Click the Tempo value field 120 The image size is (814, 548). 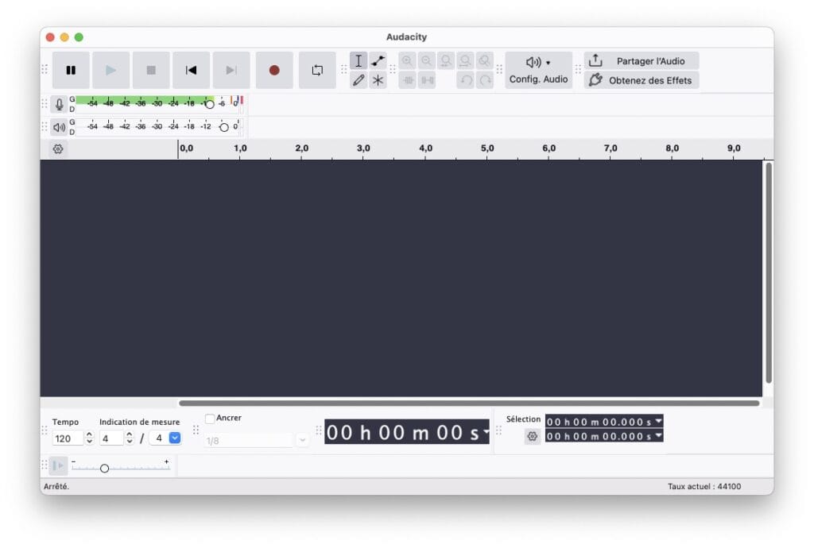tap(68, 438)
